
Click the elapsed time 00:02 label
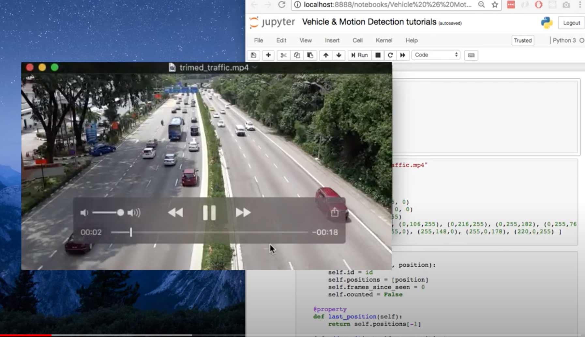tap(91, 232)
